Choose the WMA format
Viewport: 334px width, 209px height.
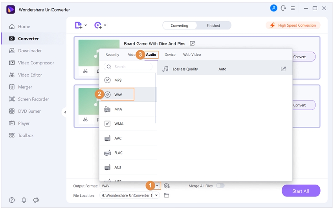[128, 124]
